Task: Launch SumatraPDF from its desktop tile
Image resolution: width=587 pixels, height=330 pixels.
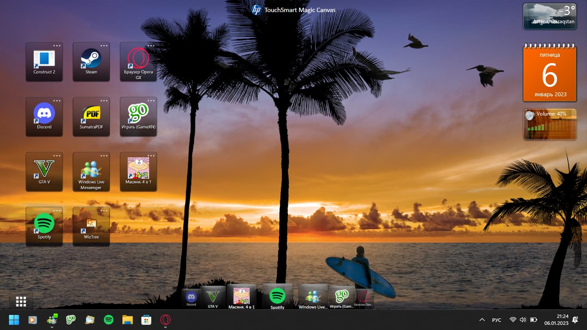Action: [91, 117]
